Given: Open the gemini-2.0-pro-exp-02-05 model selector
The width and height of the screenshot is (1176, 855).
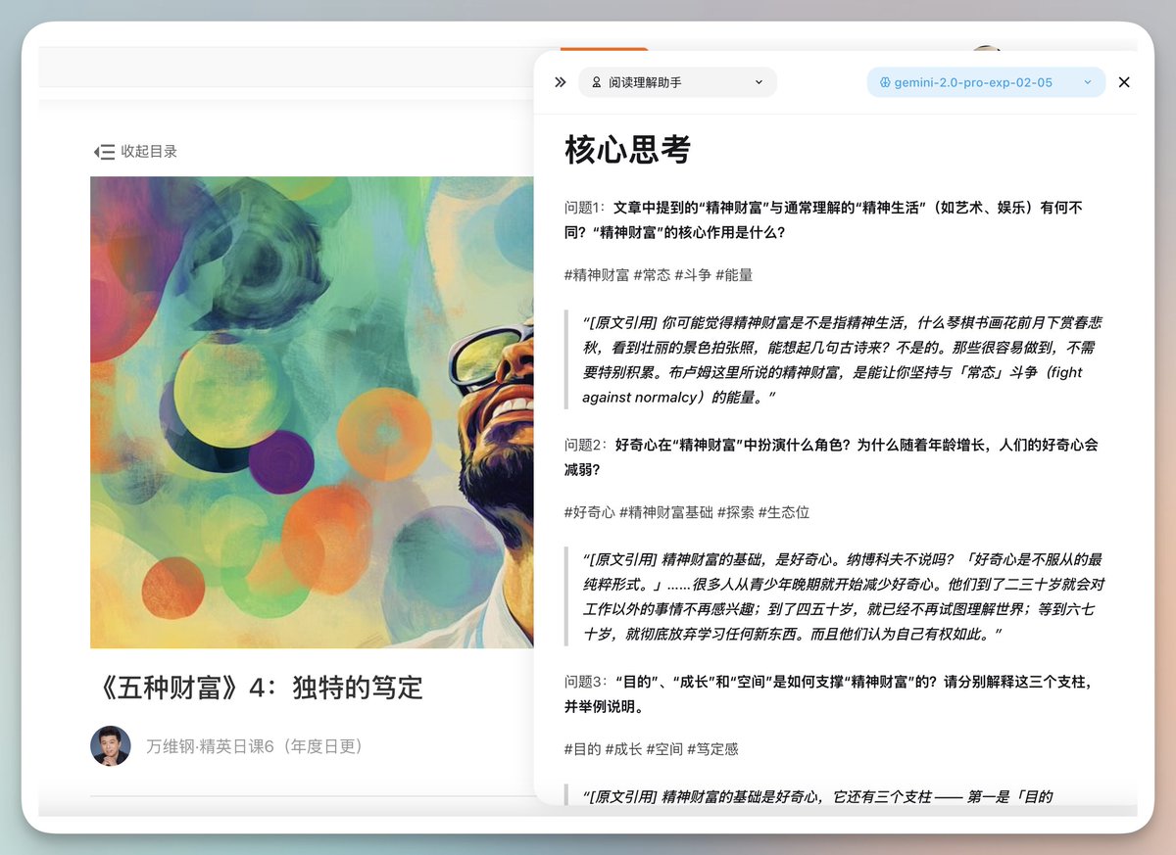Looking at the screenshot, I should point(986,82).
